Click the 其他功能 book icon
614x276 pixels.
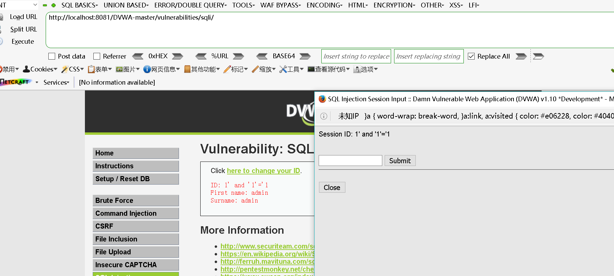tap(187, 69)
